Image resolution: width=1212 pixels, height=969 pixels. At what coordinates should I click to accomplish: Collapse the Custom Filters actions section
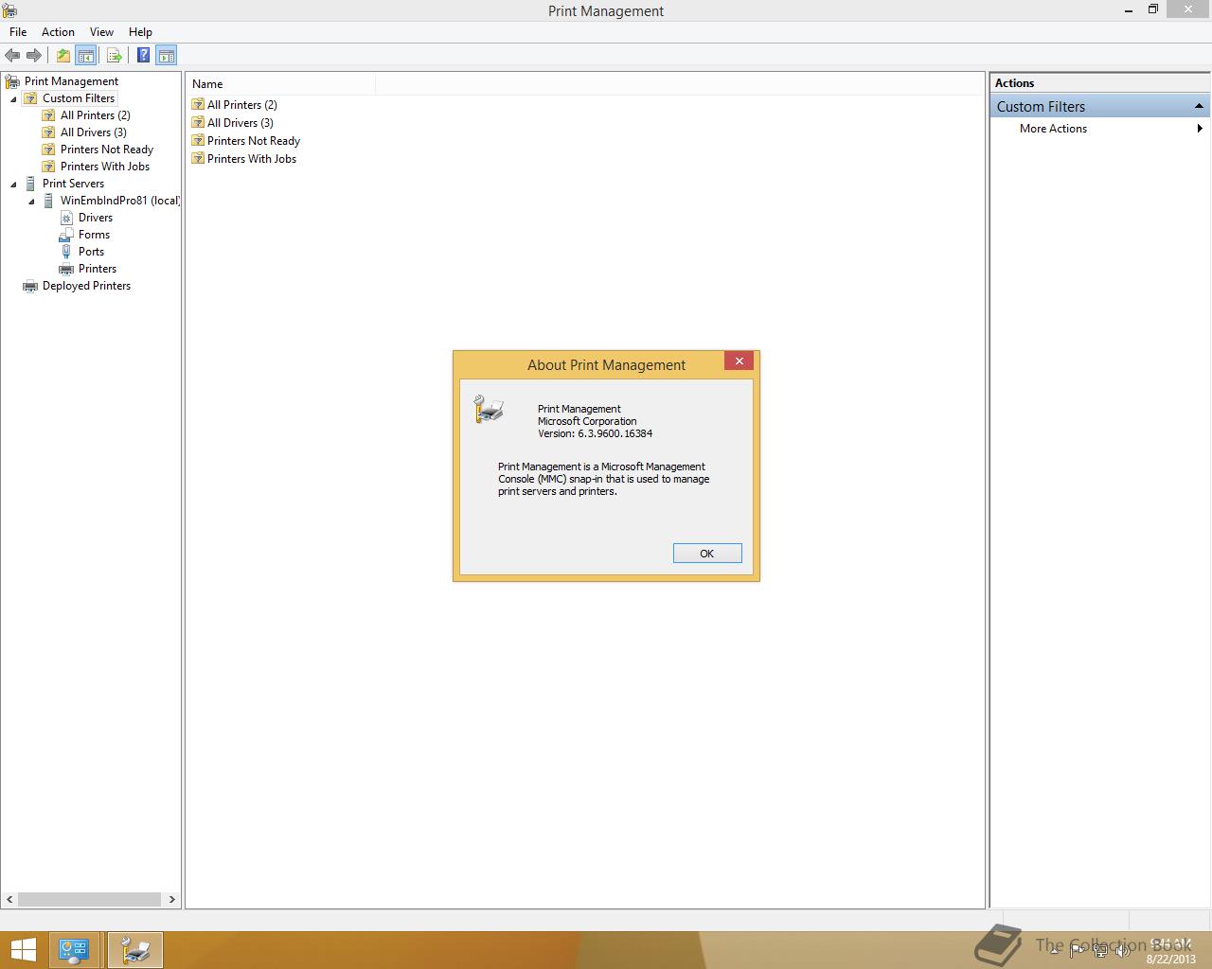pyautogui.click(x=1199, y=106)
